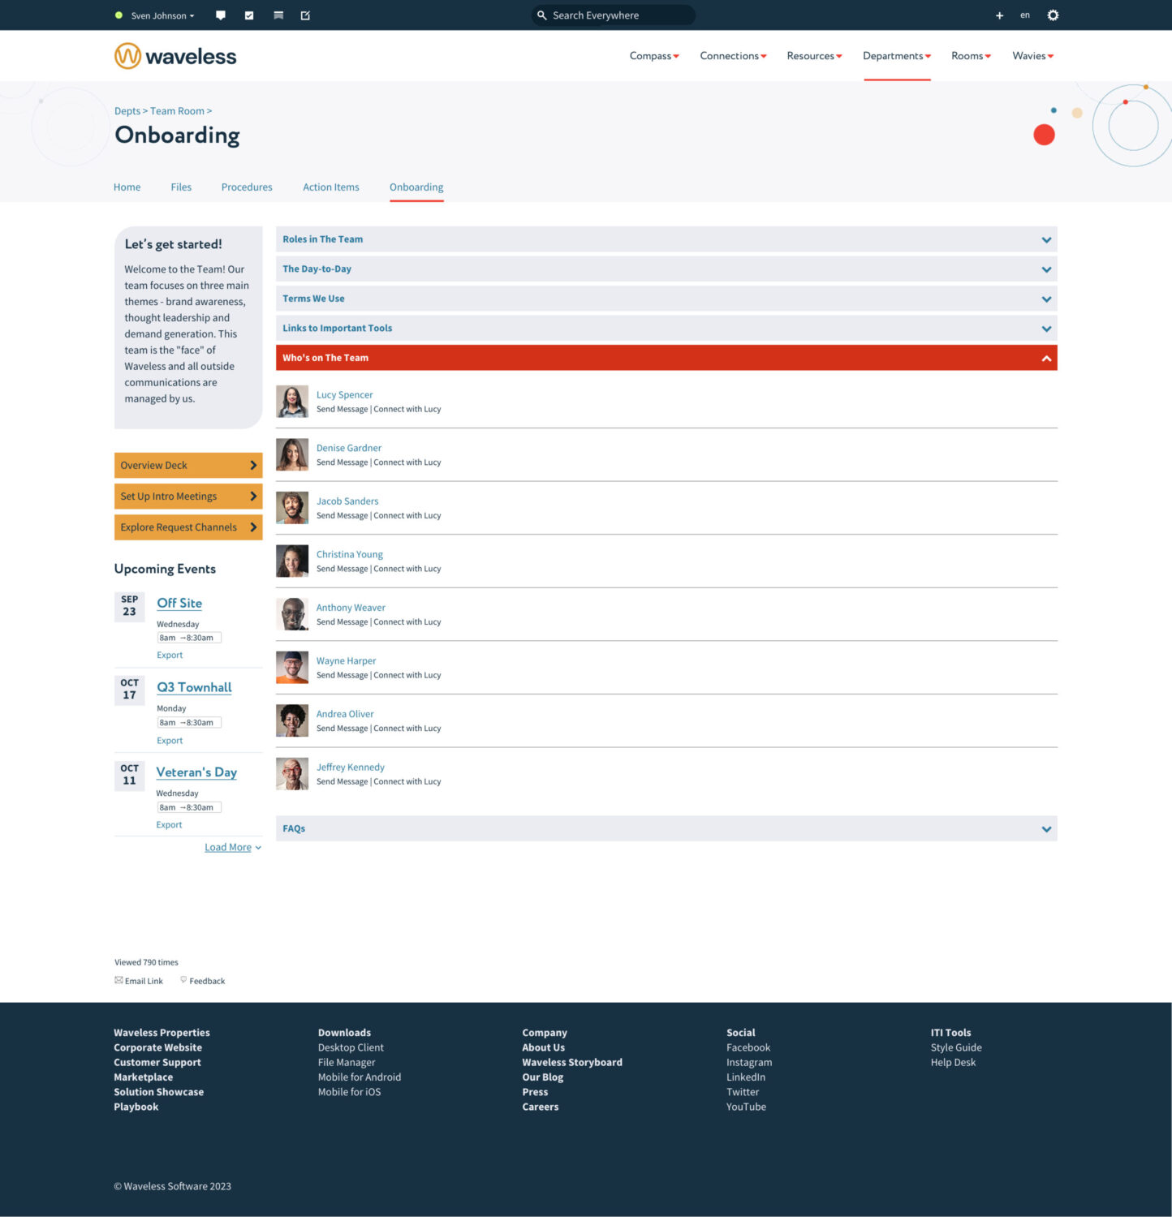Click the tasks checkmark icon in top bar
This screenshot has width=1172, height=1217.
(x=249, y=15)
